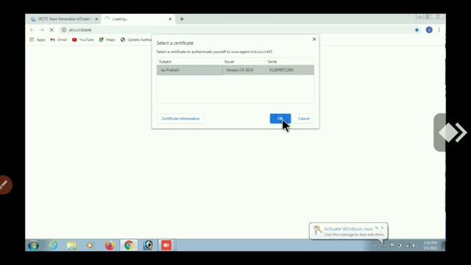Open the taskbar clock and date
The image size is (471, 265).
click(430, 245)
